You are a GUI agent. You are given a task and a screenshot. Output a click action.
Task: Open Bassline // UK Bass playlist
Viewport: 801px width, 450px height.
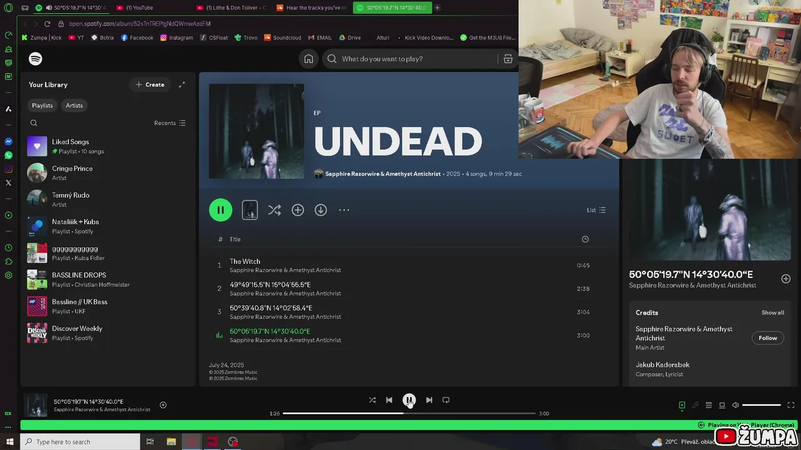(108, 306)
